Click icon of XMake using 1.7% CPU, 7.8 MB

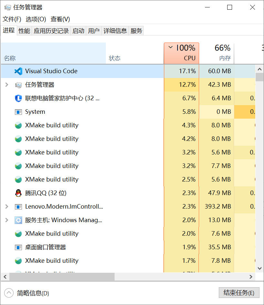click(x=18, y=261)
